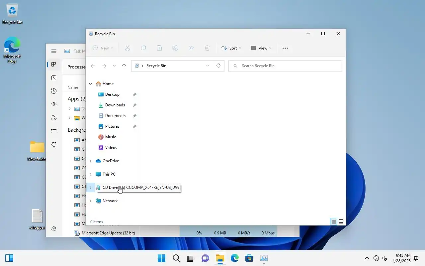Viewport: 425px width, 266px height.
Task: Open clock and date in taskbar
Action: tap(401, 258)
